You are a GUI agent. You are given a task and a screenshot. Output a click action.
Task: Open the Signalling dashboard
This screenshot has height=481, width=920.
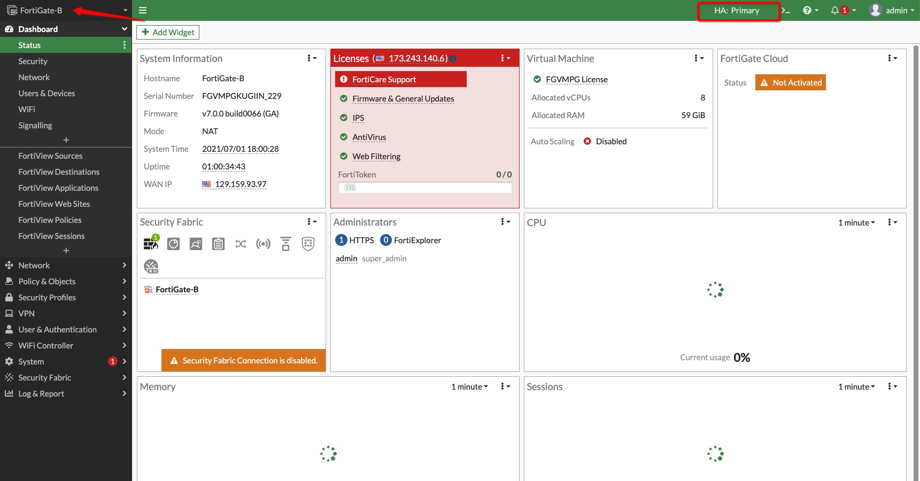66,126
